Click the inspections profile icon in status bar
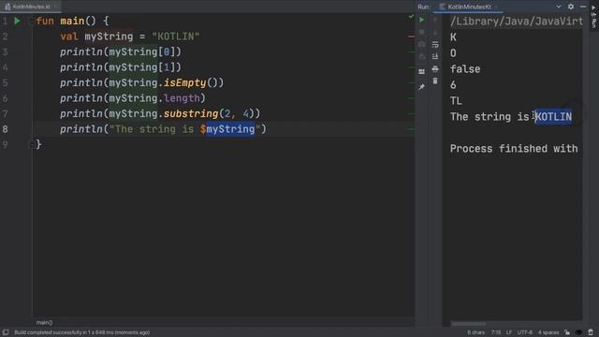Screen dimensions: 599x337 pyautogui.click(x=578, y=332)
